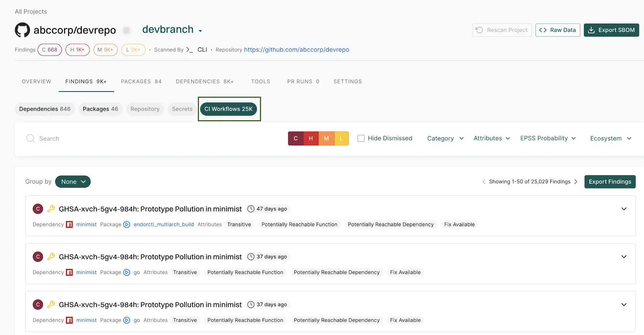
Task: Click the Export Findings button
Action: tap(610, 181)
